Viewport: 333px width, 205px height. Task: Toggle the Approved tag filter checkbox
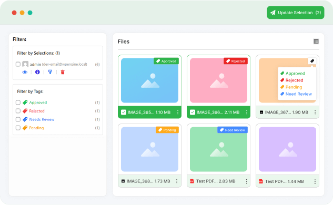tap(18, 102)
